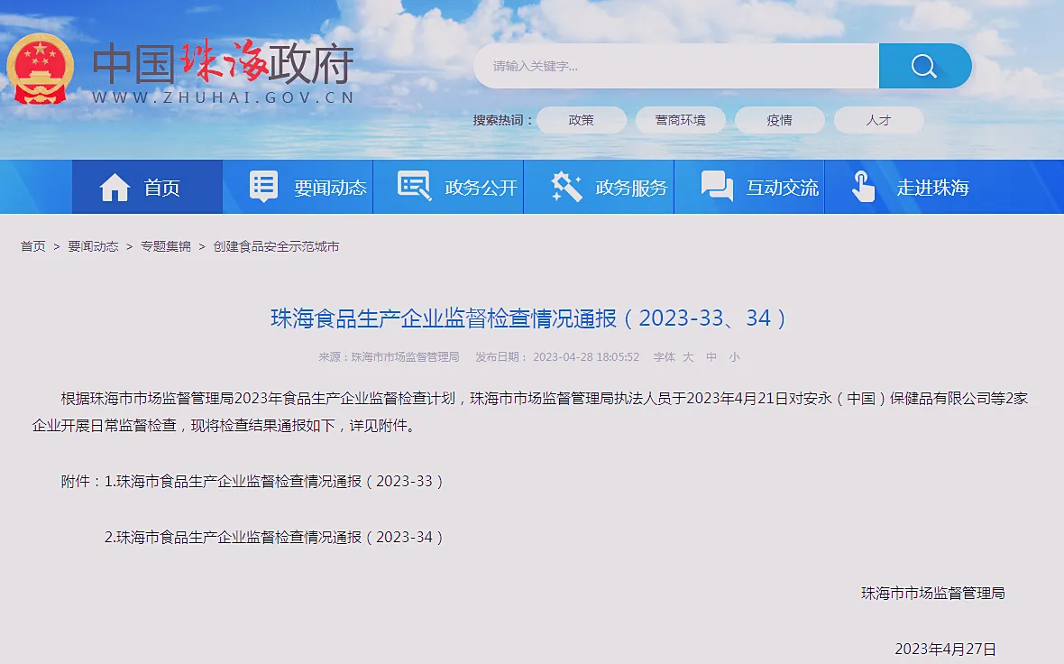The height and width of the screenshot is (664, 1064).
Task: Click the date 2023年4月27日
Action: point(945,649)
